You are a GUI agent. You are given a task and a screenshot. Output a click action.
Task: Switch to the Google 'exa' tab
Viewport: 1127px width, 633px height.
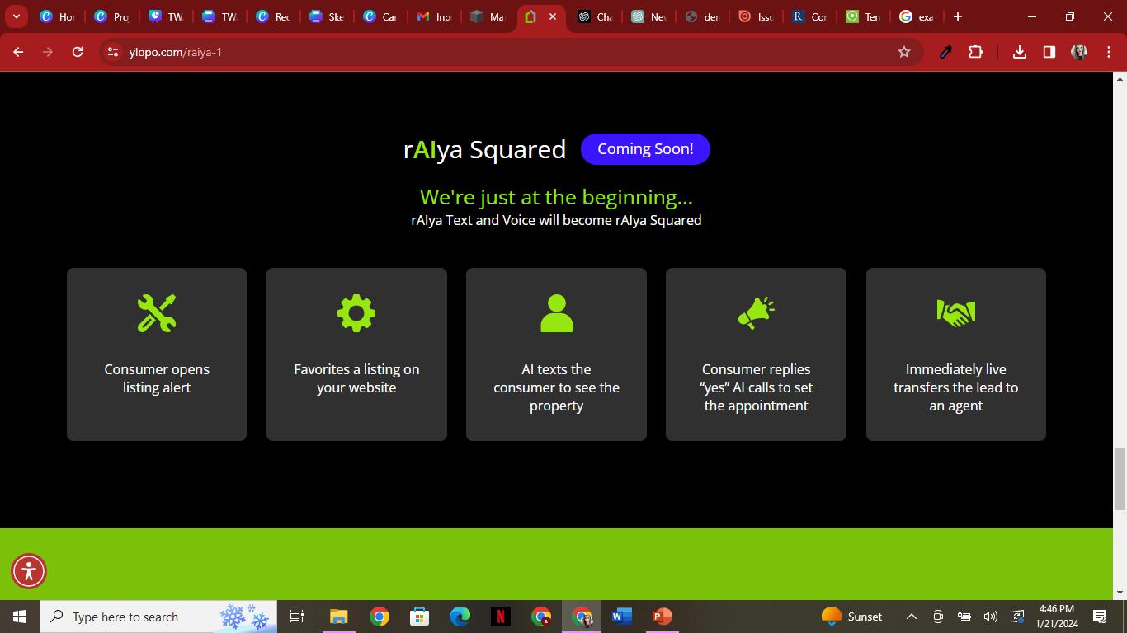[917, 16]
